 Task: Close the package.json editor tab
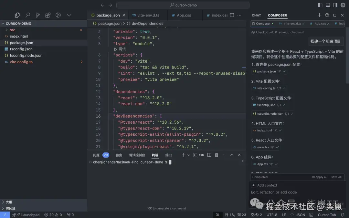tap(124, 15)
